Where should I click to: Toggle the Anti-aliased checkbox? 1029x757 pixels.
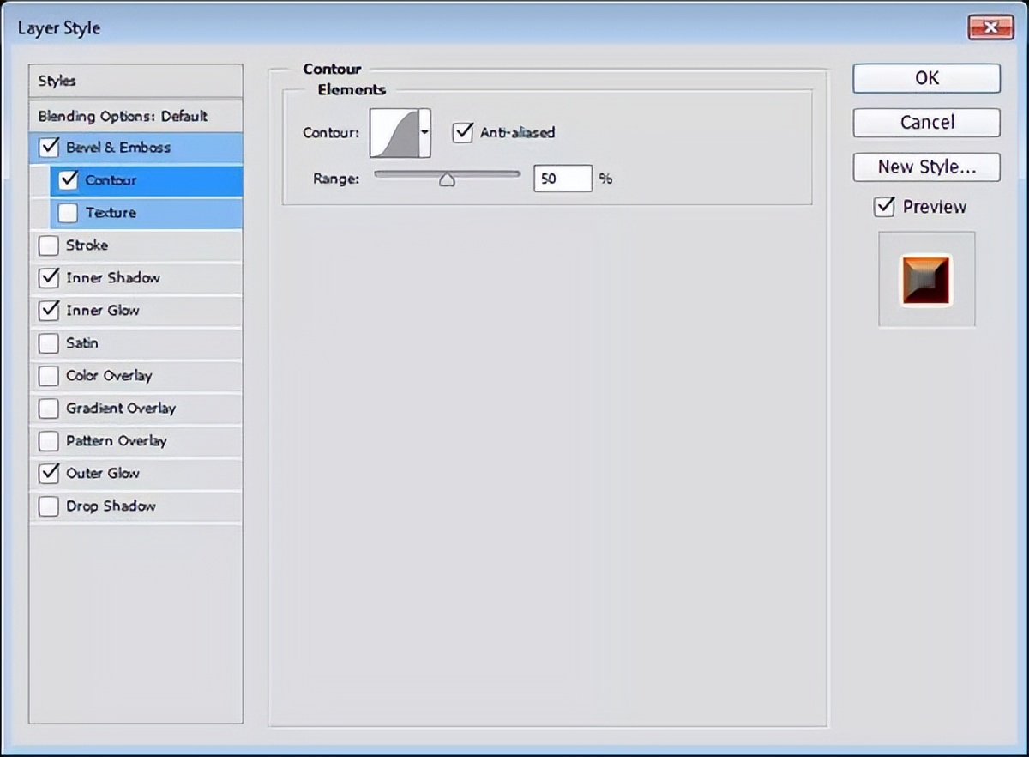click(x=463, y=132)
